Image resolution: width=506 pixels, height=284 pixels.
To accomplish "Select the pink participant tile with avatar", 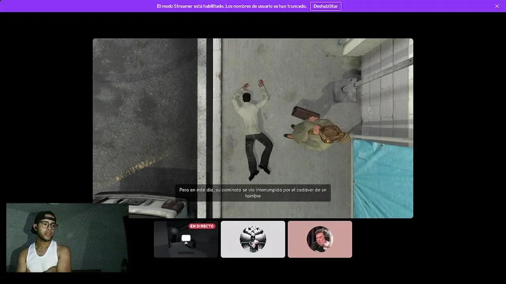I will tap(320, 239).
